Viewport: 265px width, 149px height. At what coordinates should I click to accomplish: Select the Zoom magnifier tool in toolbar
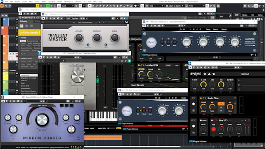click(114, 6)
